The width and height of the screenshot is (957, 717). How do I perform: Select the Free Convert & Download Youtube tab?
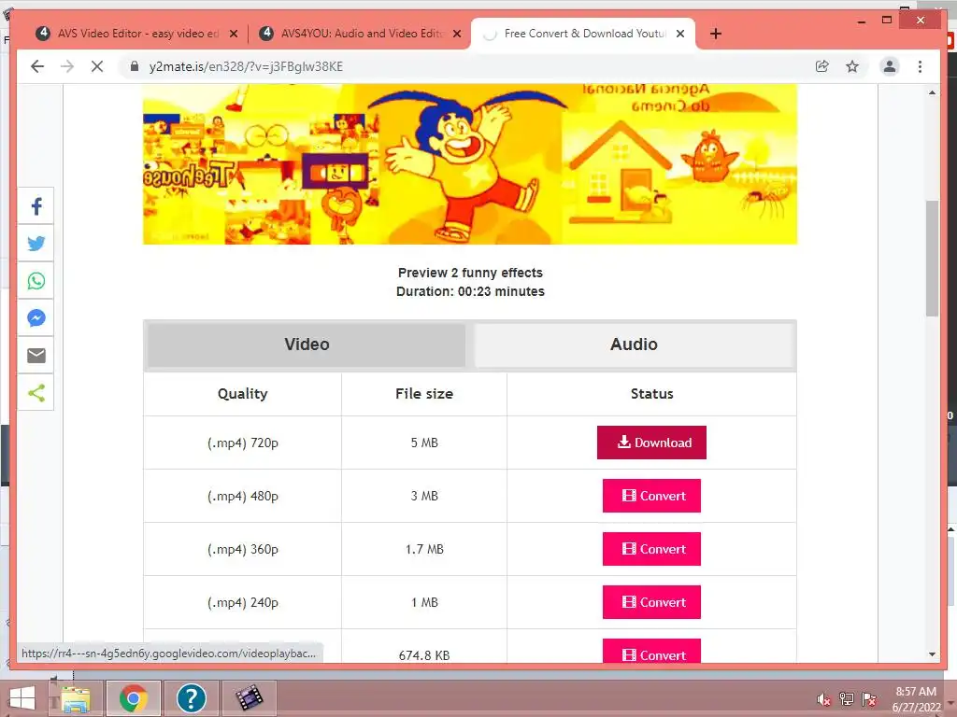coord(583,34)
